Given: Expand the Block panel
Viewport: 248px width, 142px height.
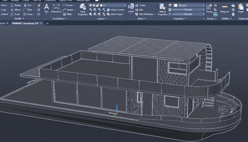Looking at the screenshot, I should tap(142, 18).
